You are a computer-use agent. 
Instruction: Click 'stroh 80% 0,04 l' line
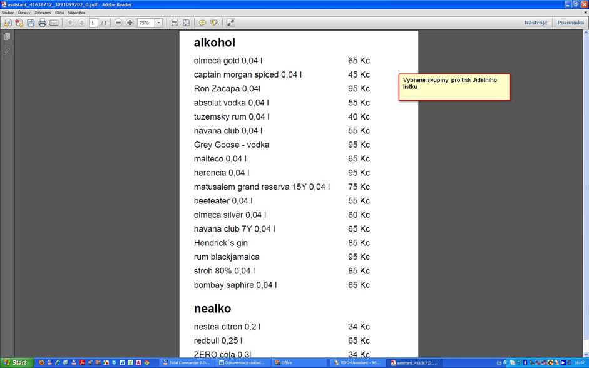coord(224,271)
